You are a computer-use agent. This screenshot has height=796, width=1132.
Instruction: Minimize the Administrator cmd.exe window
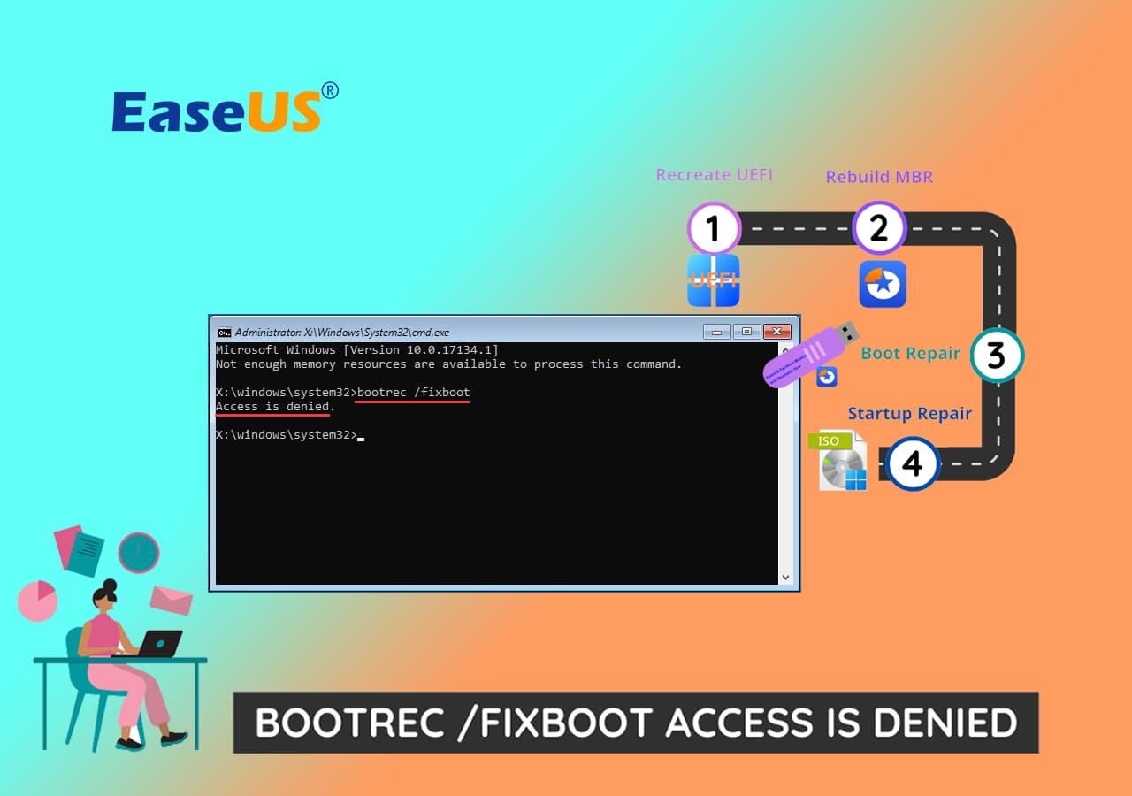[717, 332]
